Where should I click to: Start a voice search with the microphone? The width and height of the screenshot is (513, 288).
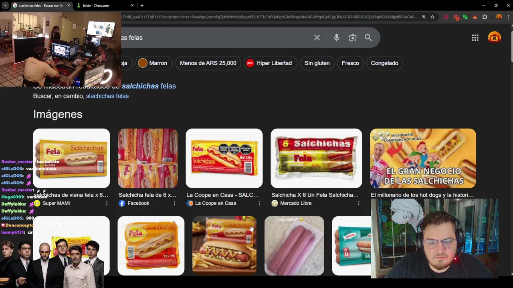(x=336, y=38)
